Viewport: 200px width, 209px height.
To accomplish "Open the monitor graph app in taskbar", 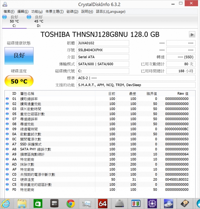I will [x=87, y=203].
